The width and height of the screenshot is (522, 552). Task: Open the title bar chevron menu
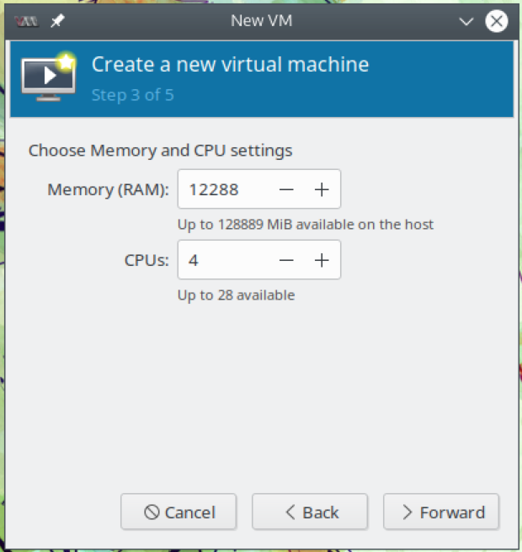pyautogui.click(x=466, y=22)
